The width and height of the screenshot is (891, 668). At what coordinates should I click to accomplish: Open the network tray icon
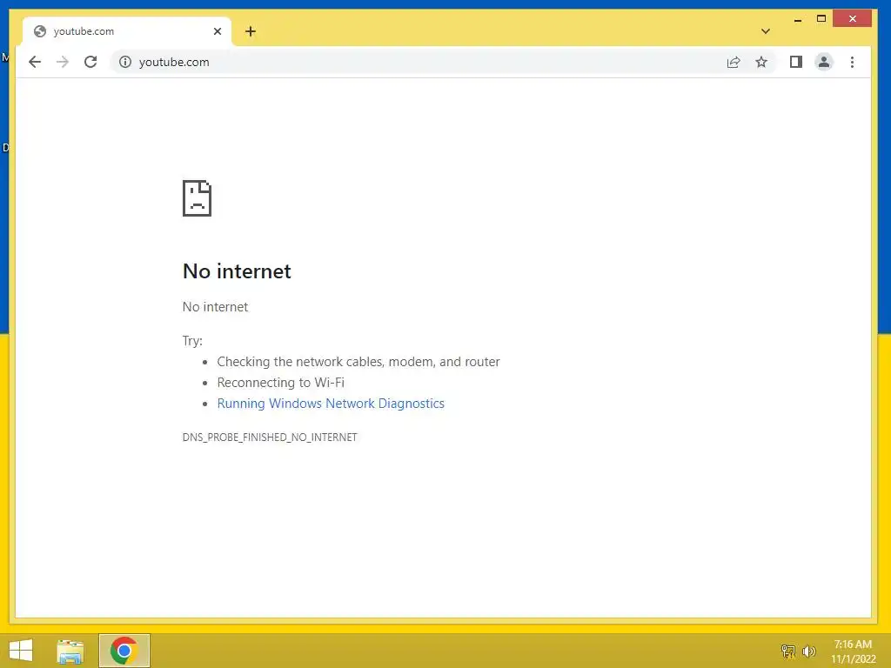pos(787,651)
